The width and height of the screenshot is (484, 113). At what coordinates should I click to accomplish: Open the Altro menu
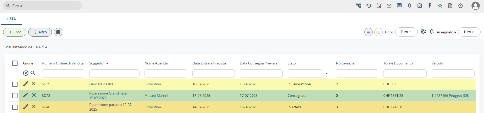(40, 32)
